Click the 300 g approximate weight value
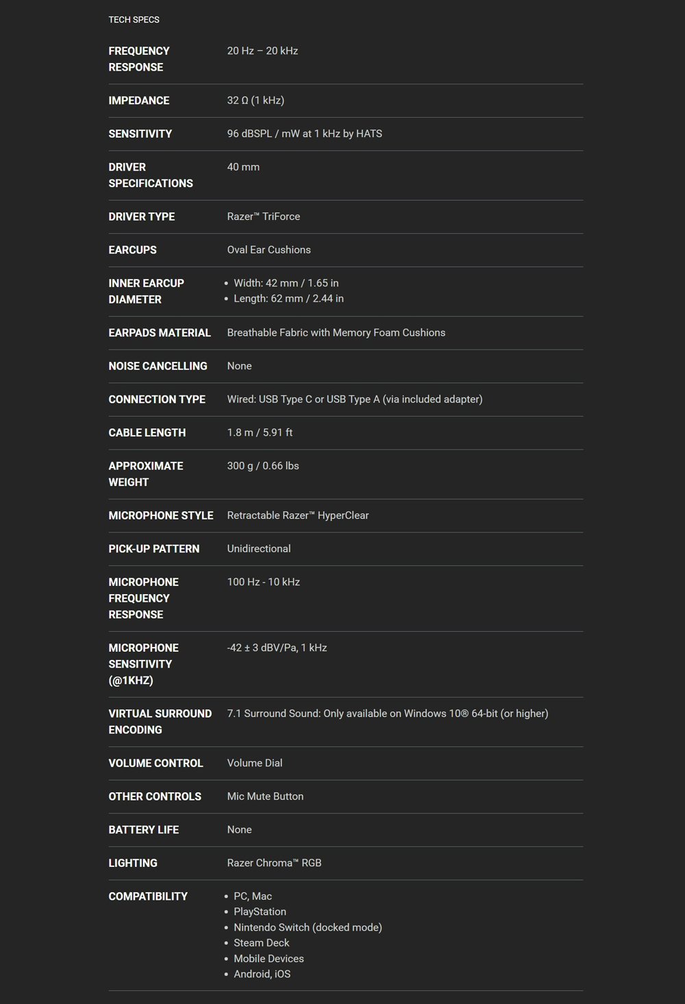The image size is (685, 1004). (263, 466)
